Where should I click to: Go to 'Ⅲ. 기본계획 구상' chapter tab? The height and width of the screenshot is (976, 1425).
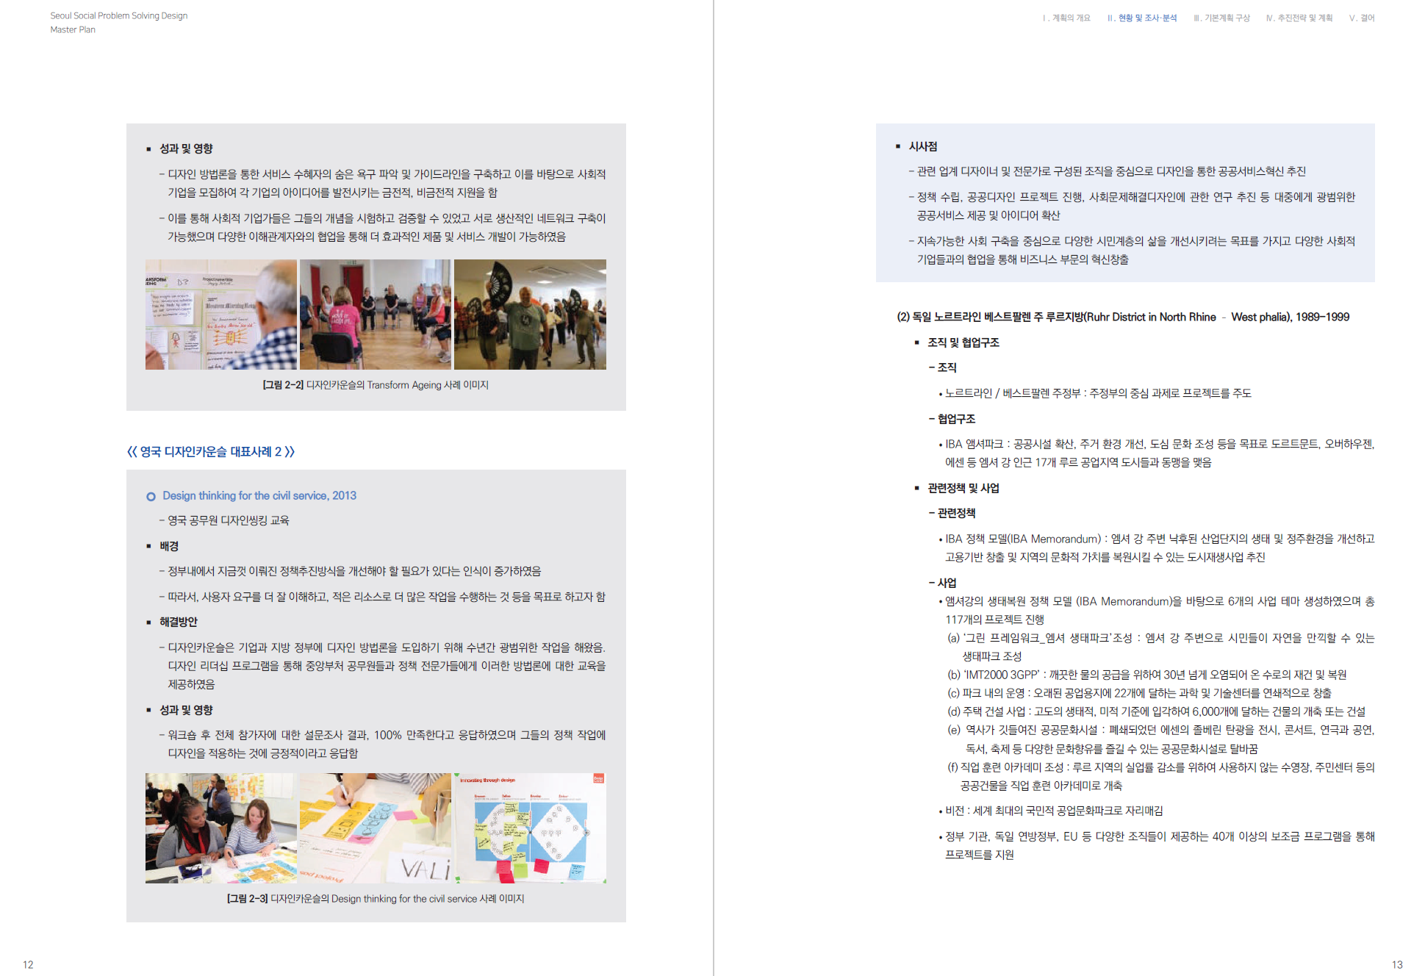tap(1221, 18)
